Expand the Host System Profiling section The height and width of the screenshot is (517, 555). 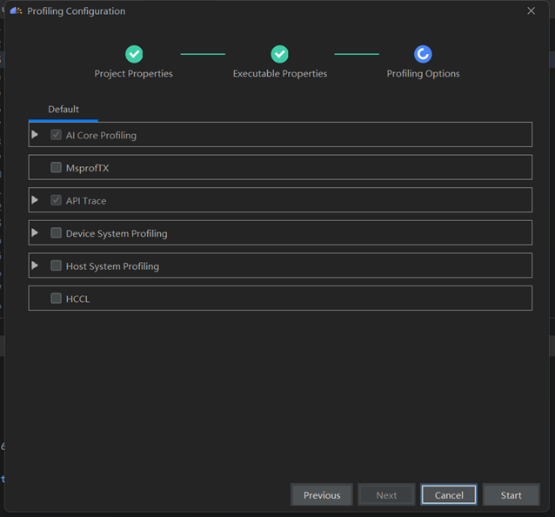click(x=35, y=265)
